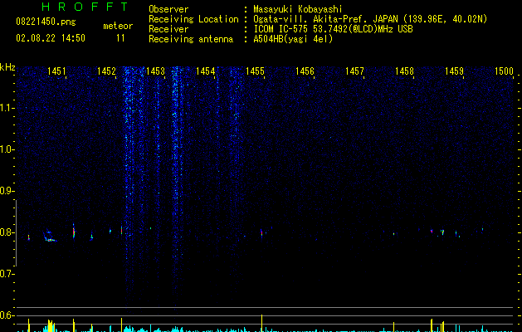The image size is (522, 332).
Task: Click the 1458 time axis label
Action: (x=404, y=71)
